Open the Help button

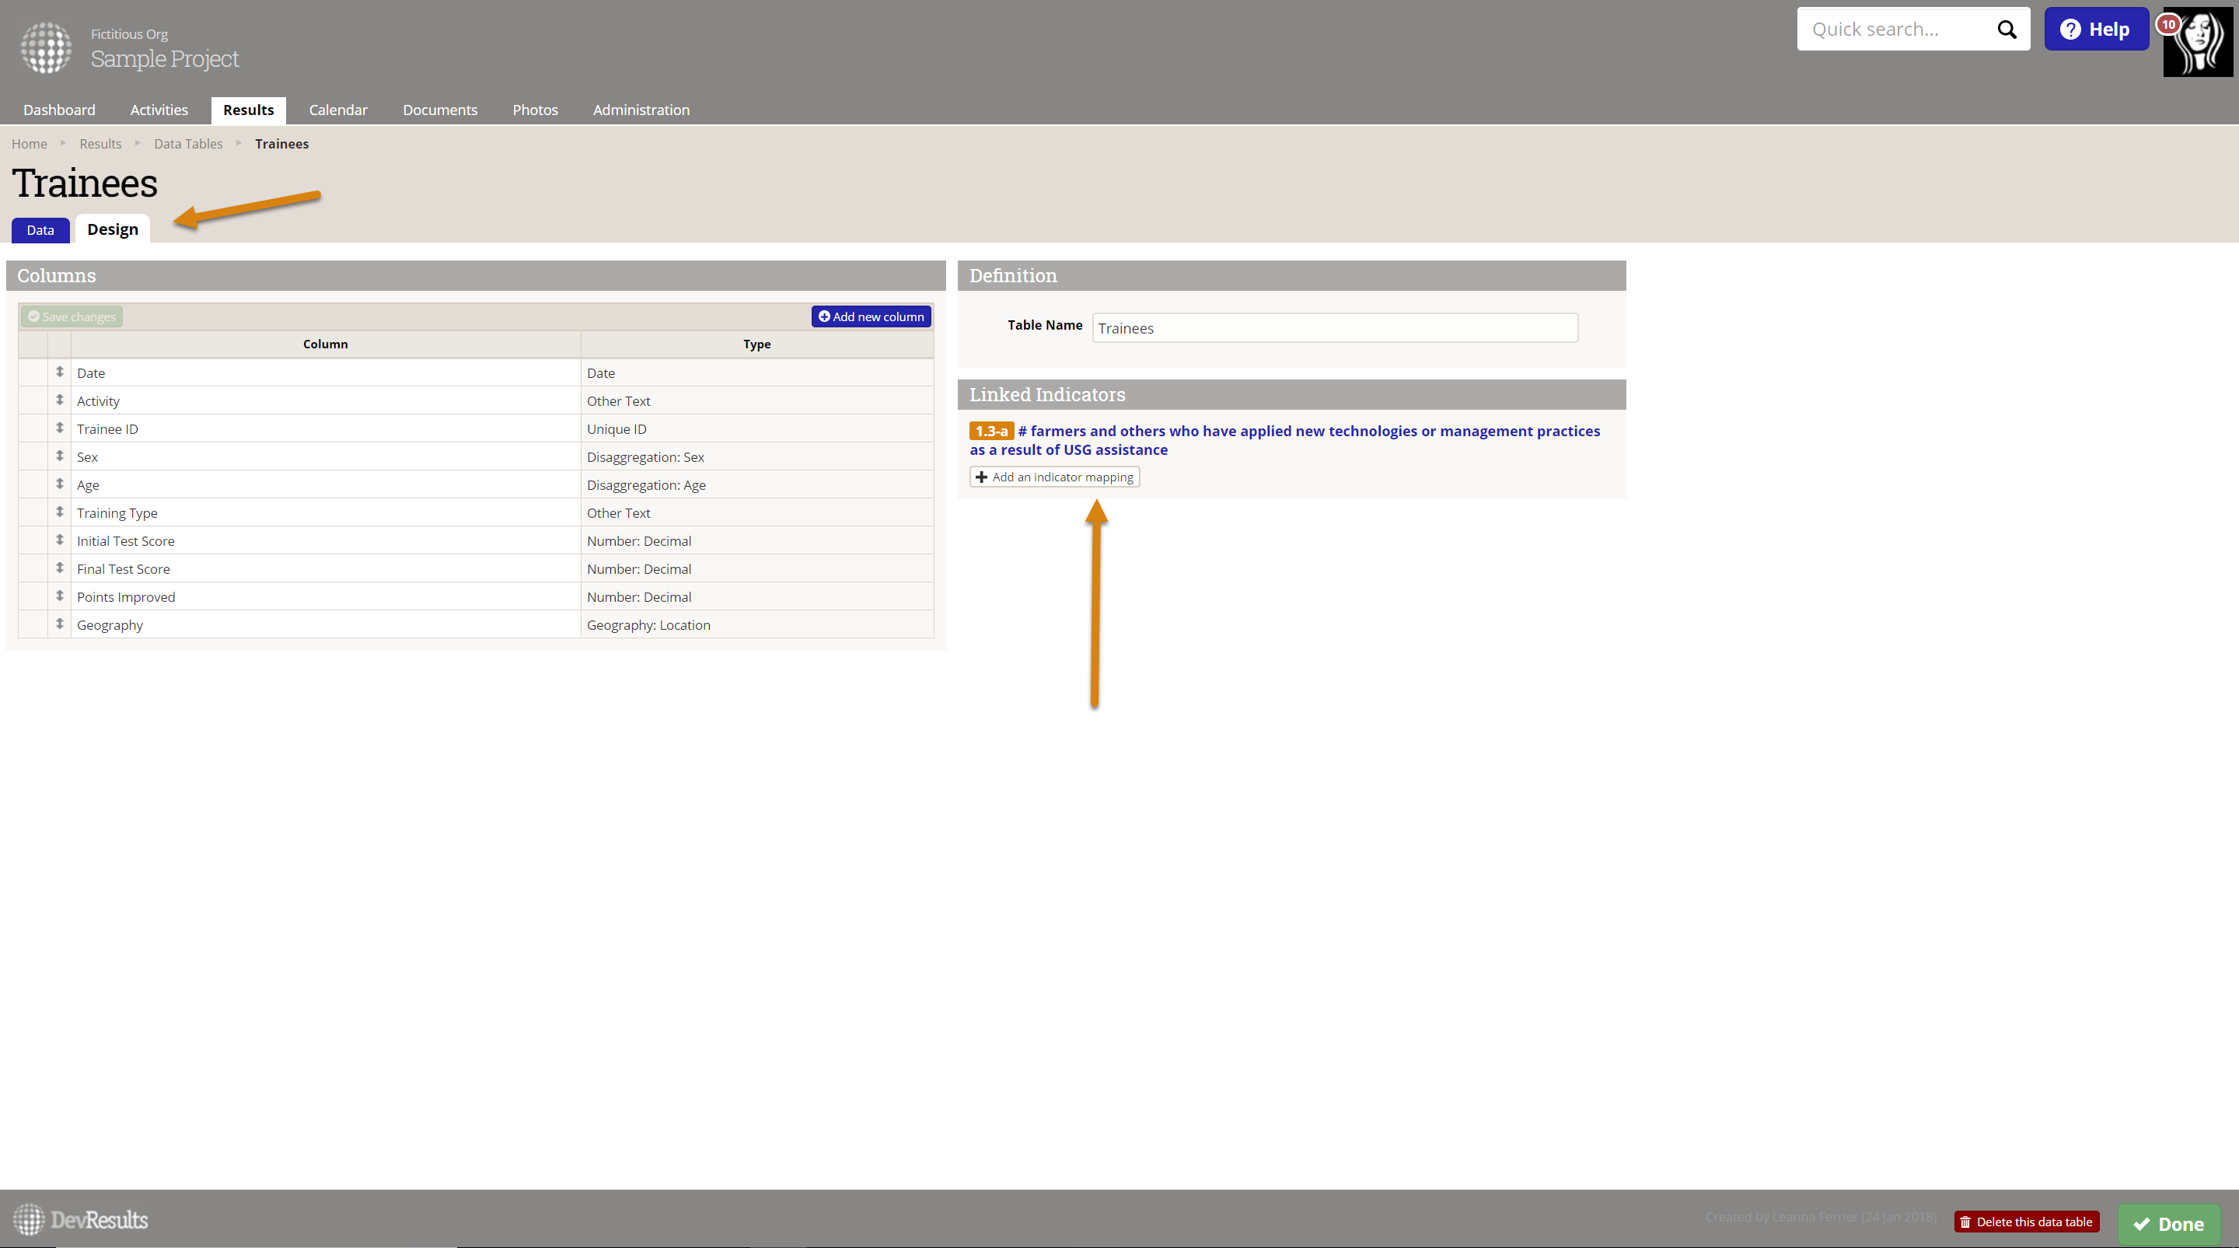tap(2096, 30)
